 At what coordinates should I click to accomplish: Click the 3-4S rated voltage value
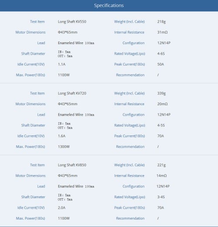161,197
